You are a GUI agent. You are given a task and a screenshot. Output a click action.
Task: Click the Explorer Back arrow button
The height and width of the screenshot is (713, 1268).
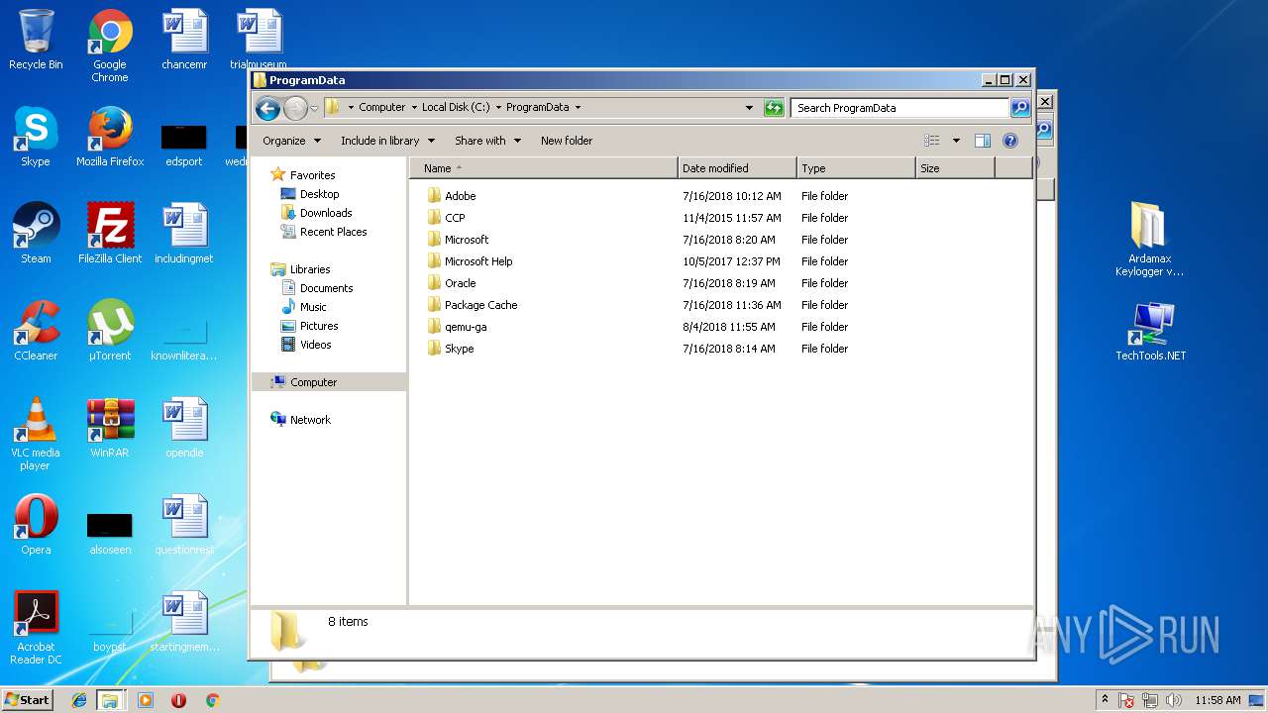tap(267, 108)
